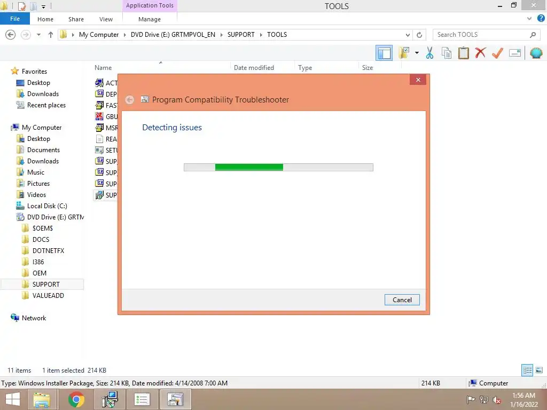
Task: Open the File tab
Action: (15, 19)
